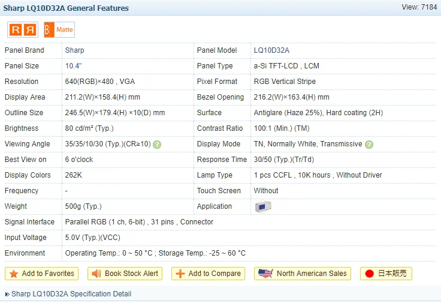Click Best View on value 6 o'clock
The image size is (441, 303).
(x=79, y=160)
